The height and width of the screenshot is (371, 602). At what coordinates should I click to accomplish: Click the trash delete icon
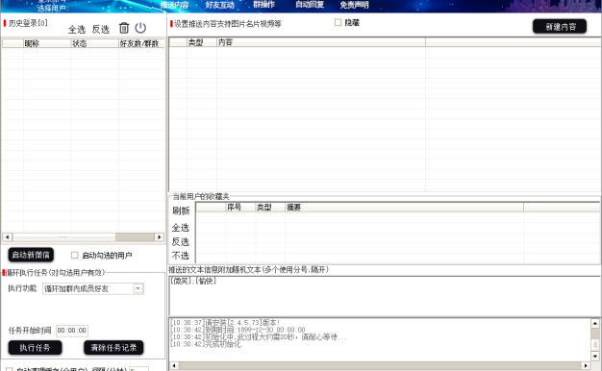click(x=124, y=28)
